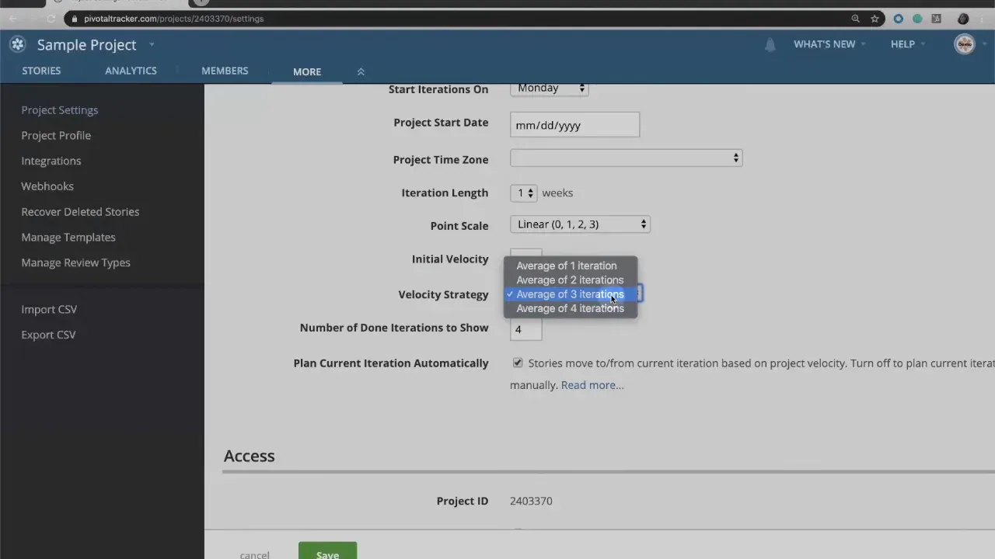Bookmark this page with the star icon
The width and height of the screenshot is (995, 559).
[x=875, y=18]
